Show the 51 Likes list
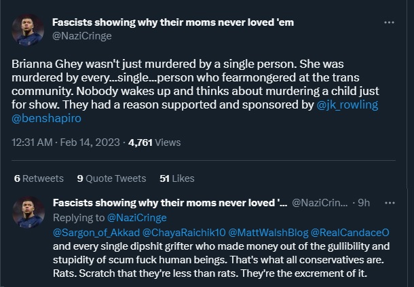The image size is (414, 287). (x=176, y=178)
